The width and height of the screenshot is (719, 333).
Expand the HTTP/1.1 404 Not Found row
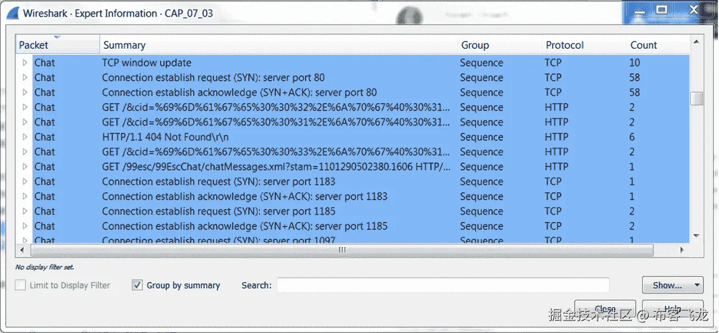pos(24,137)
